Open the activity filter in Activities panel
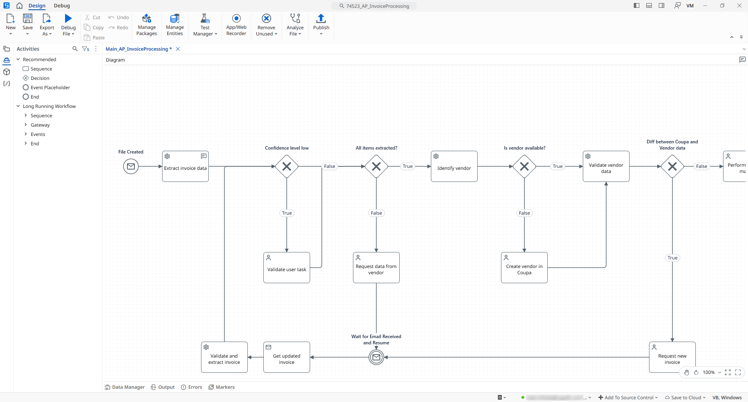748x402 pixels. 85,49
